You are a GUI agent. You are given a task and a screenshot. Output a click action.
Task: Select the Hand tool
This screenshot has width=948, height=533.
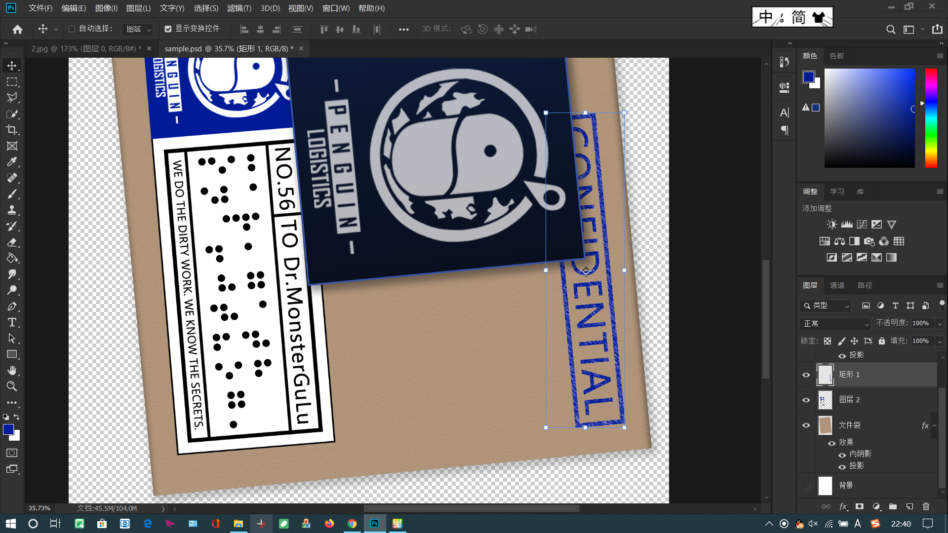tap(12, 370)
